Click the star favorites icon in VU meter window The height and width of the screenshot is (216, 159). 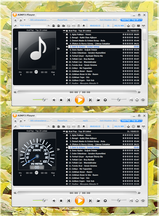pos(84,126)
